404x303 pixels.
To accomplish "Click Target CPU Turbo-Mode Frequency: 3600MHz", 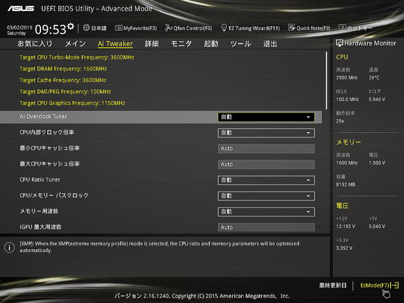I will pyautogui.click(x=77, y=57).
